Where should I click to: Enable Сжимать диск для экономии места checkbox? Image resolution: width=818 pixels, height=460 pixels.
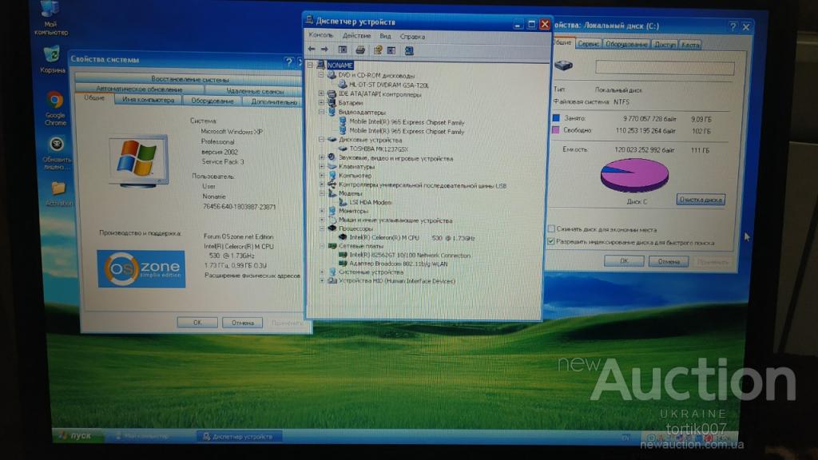pyautogui.click(x=551, y=228)
